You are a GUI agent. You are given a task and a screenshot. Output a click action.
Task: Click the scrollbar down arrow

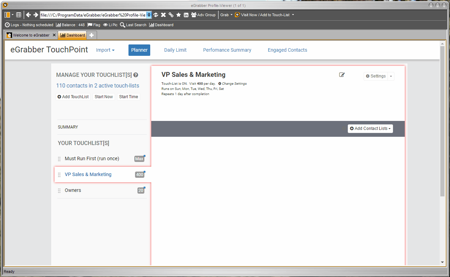pos(442,262)
